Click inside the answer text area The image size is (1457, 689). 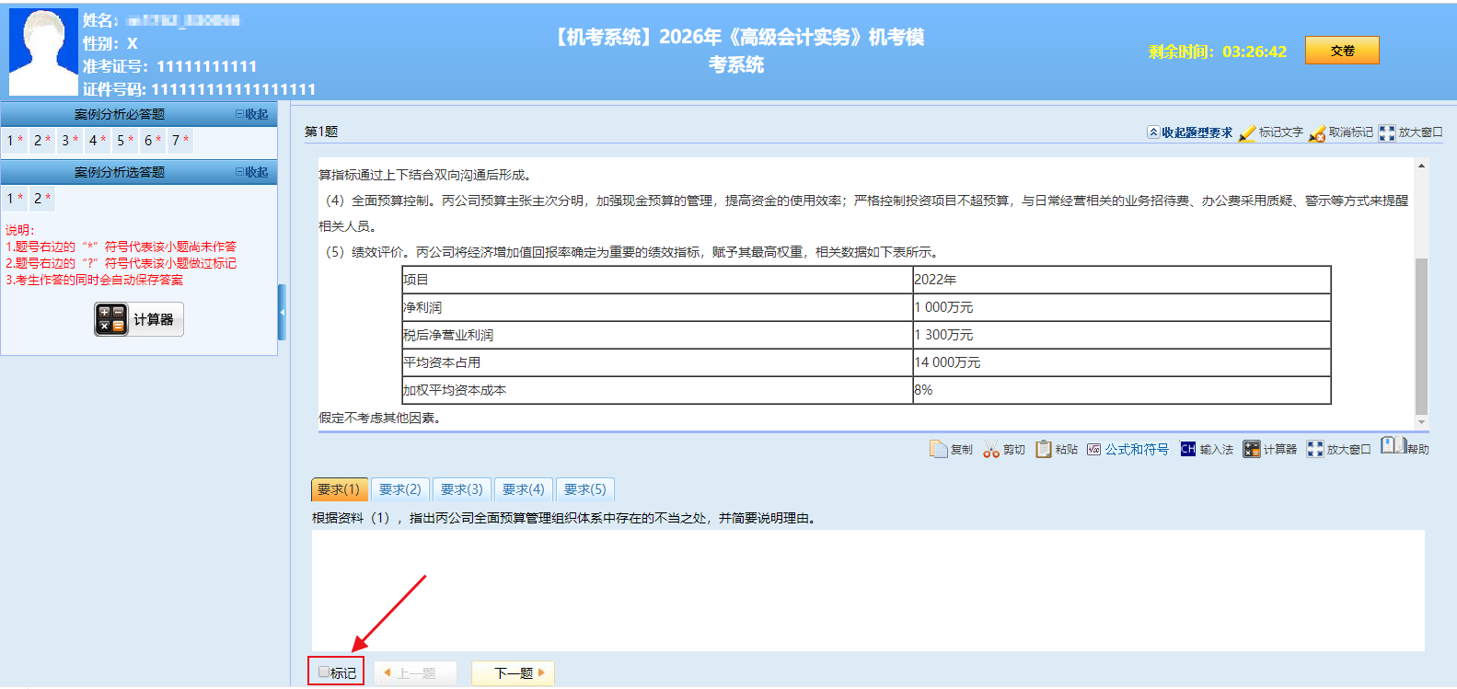point(867,589)
